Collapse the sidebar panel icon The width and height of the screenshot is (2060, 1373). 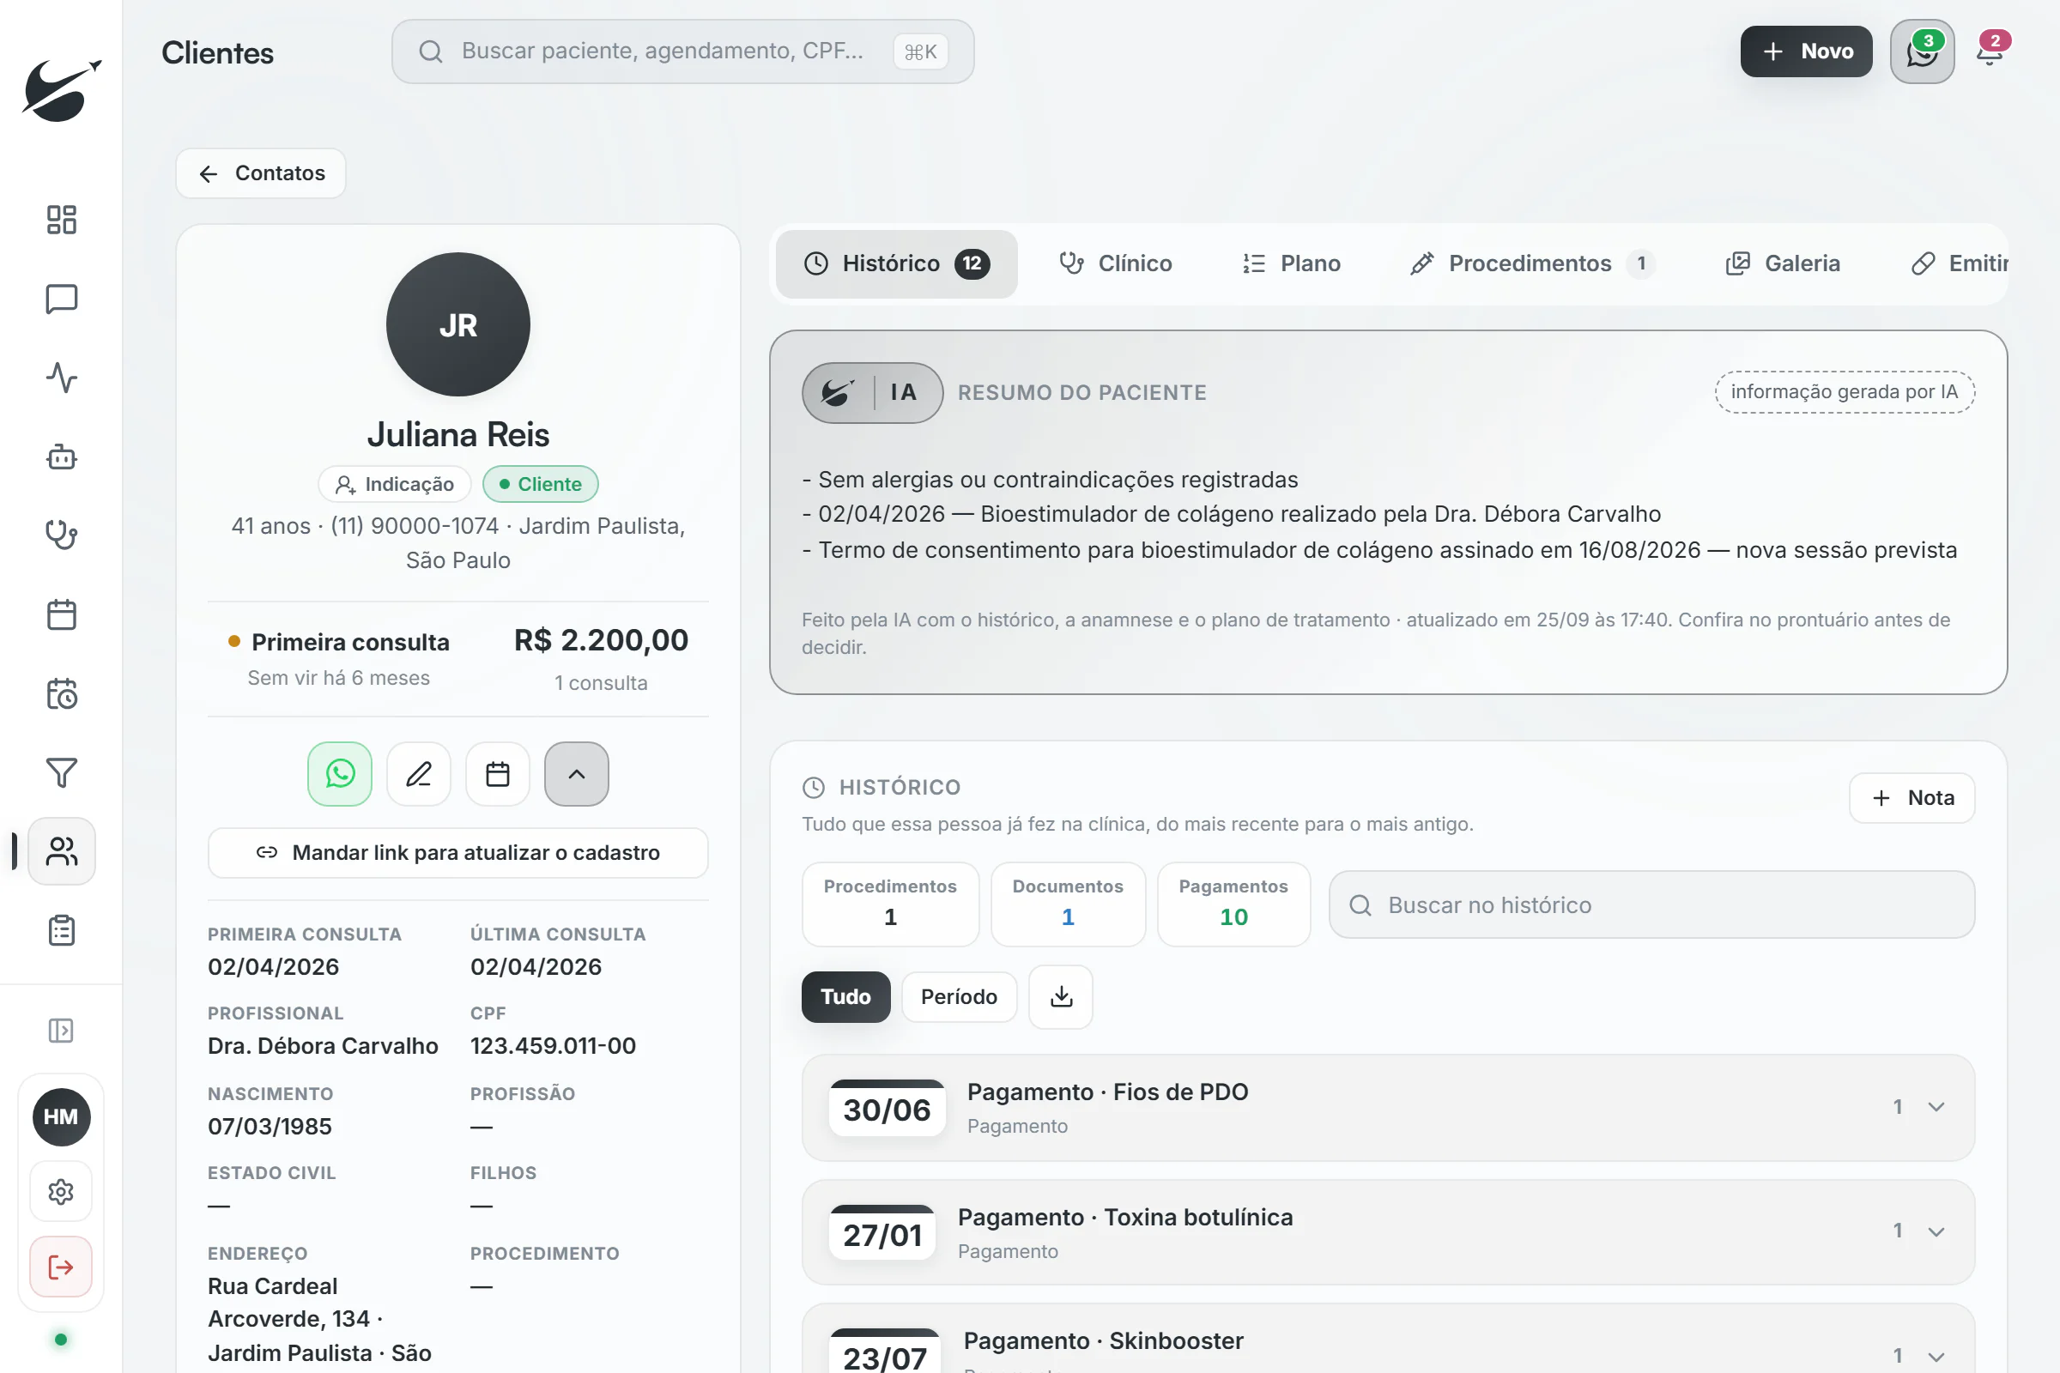click(61, 1031)
